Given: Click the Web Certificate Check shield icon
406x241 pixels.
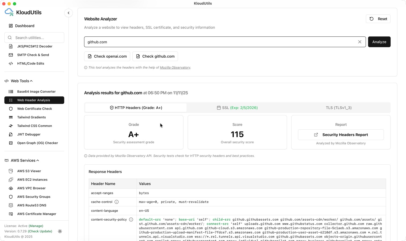Looking at the screenshot, I should [11, 109].
